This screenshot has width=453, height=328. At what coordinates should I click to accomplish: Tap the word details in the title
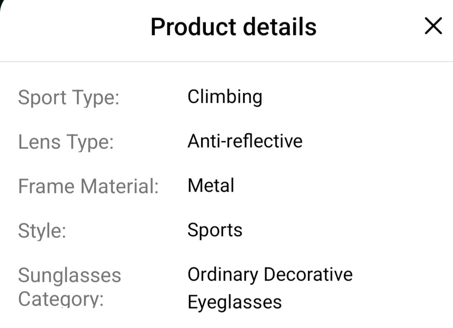pyautogui.click(x=280, y=27)
